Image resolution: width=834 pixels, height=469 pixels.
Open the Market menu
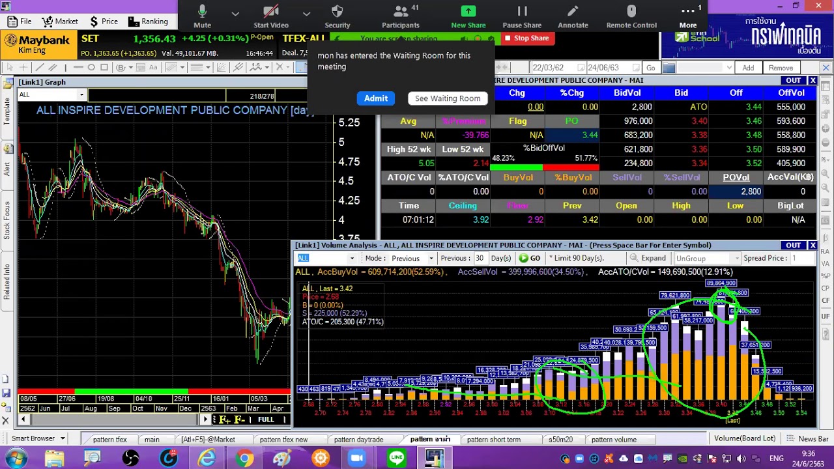60,21
